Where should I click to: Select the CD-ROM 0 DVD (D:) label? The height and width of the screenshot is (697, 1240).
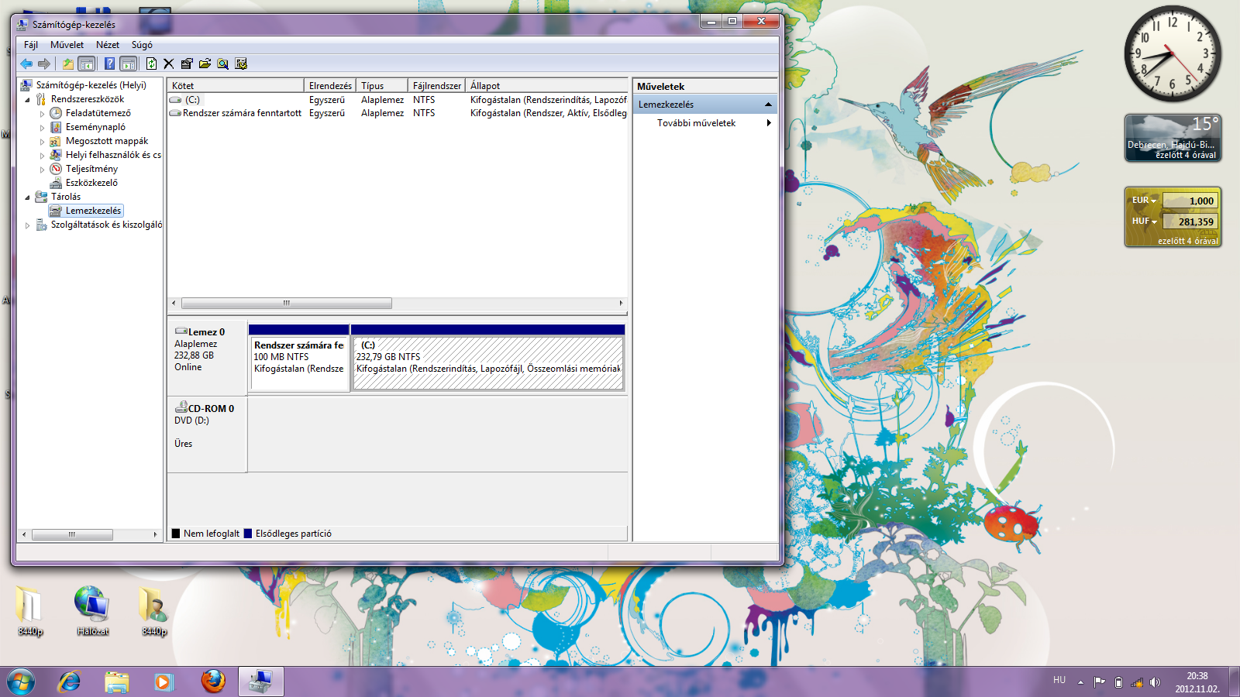(207, 434)
